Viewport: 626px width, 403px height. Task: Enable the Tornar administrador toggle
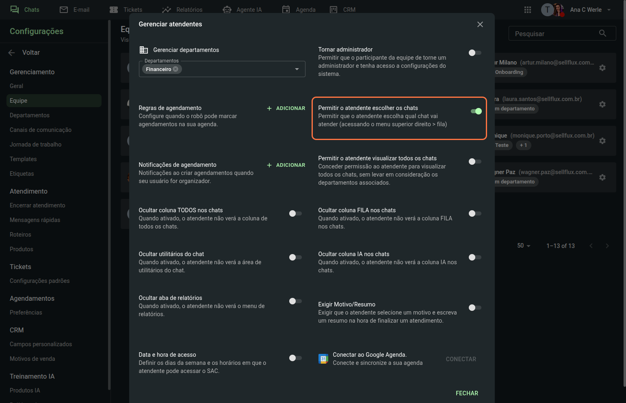(474, 53)
